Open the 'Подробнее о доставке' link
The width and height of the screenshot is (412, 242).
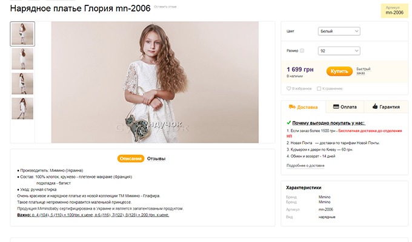(305, 166)
